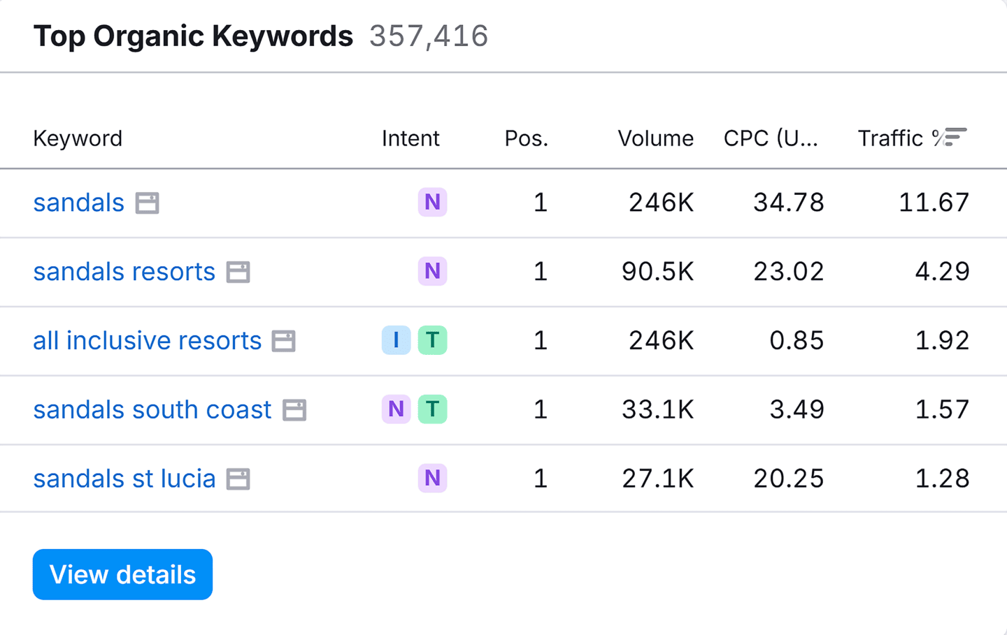
Task: Select the I intent badge on "all inclusive resorts"
Action: point(396,340)
